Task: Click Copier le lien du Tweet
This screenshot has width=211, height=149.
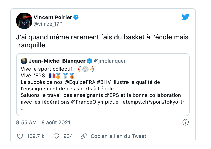Action: (x=118, y=136)
